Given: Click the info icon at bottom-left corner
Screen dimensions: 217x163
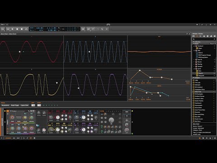Looking at the screenshot, I should coord(2,138).
